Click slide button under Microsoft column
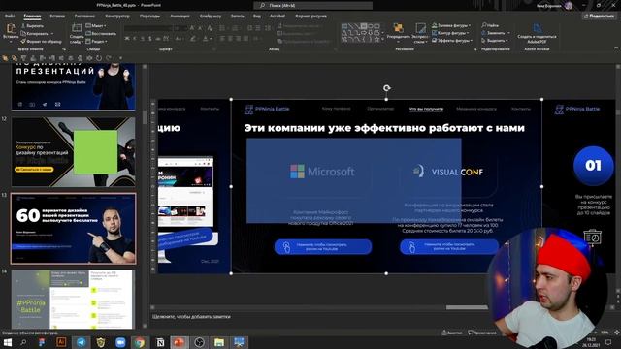The height and width of the screenshot is (349, 621). point(323,247)
